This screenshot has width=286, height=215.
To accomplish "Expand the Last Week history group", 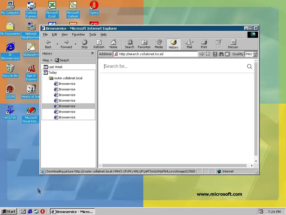I will [53, 67].
